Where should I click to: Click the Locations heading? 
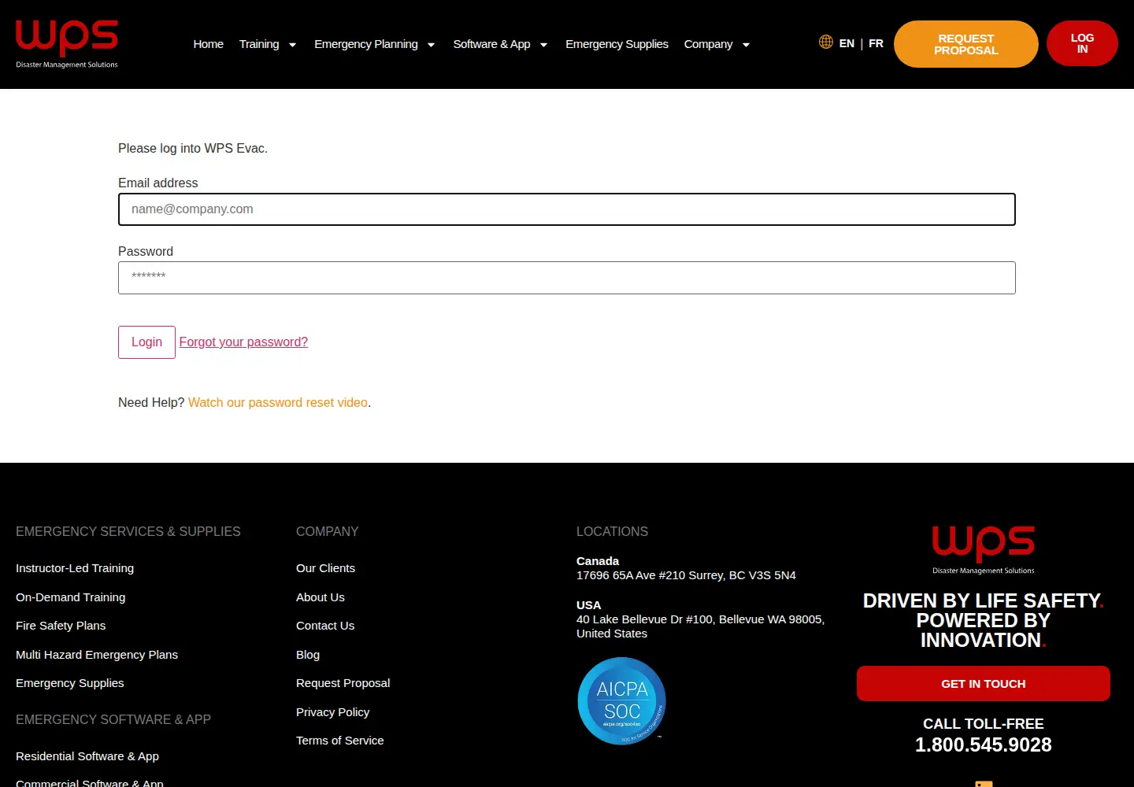[x=613, y=532]
